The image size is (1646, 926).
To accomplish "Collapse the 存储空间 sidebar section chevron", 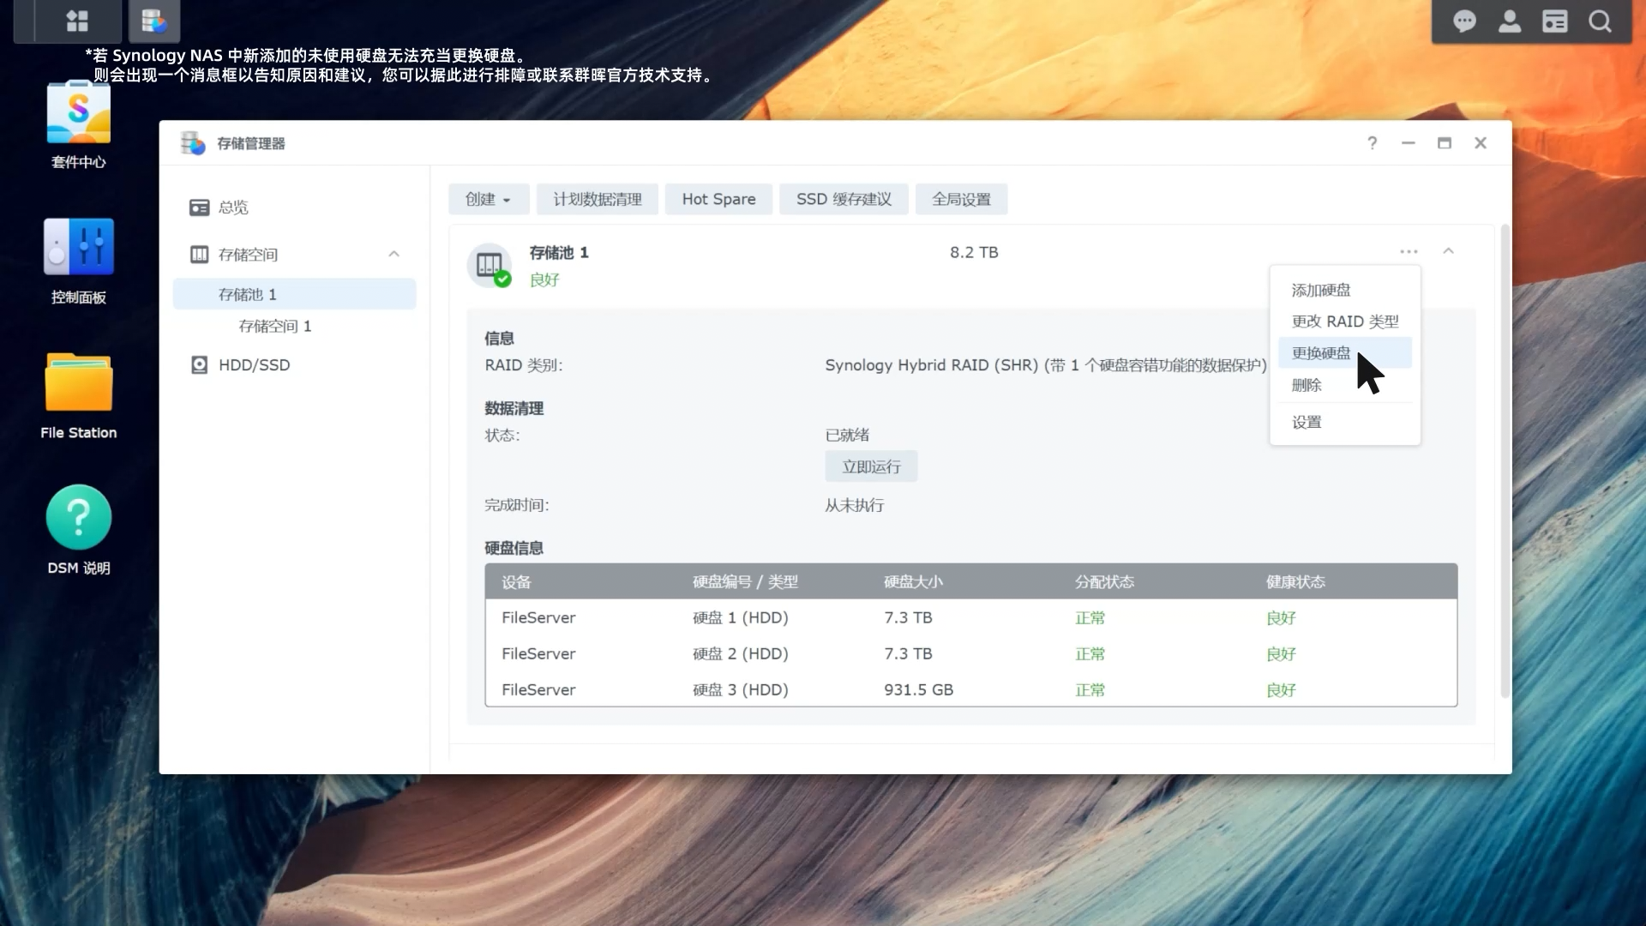I will tap(393, 254).
